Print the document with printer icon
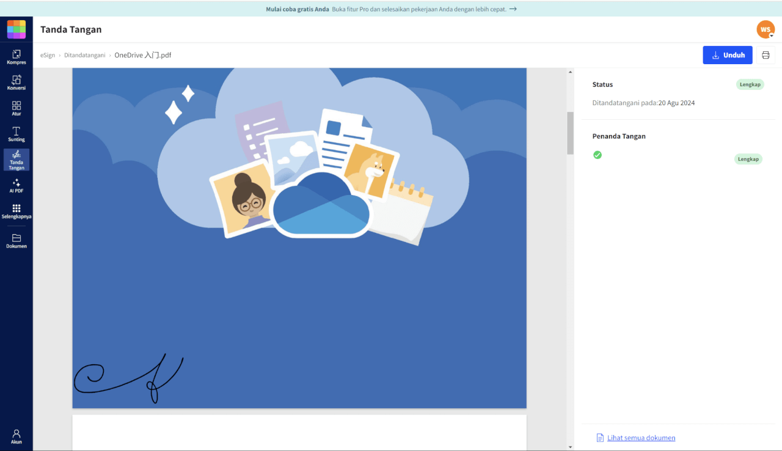The image size is (782, 451). [x=766, y=55]
